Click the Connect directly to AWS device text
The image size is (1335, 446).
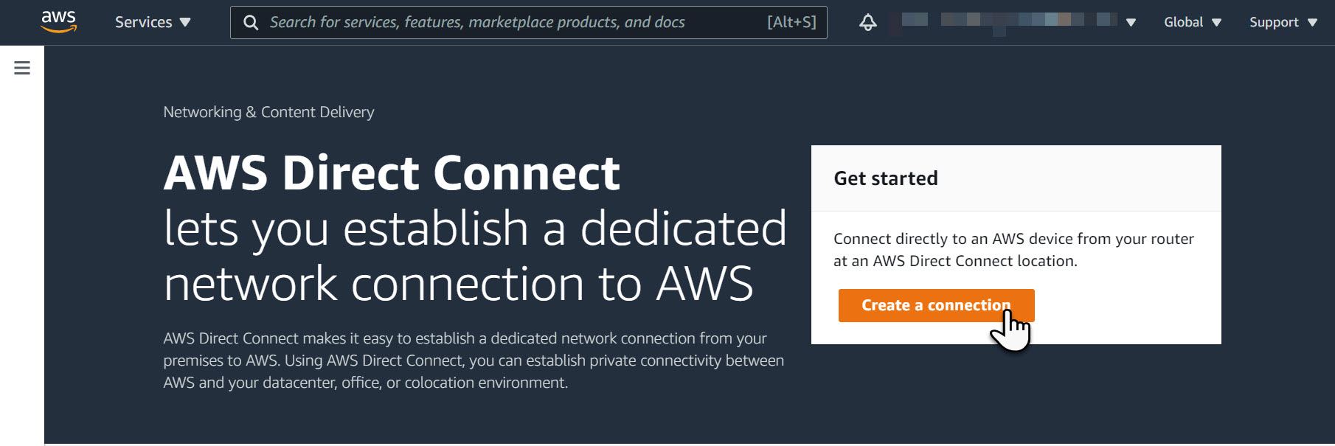(x=1013, y=250)
